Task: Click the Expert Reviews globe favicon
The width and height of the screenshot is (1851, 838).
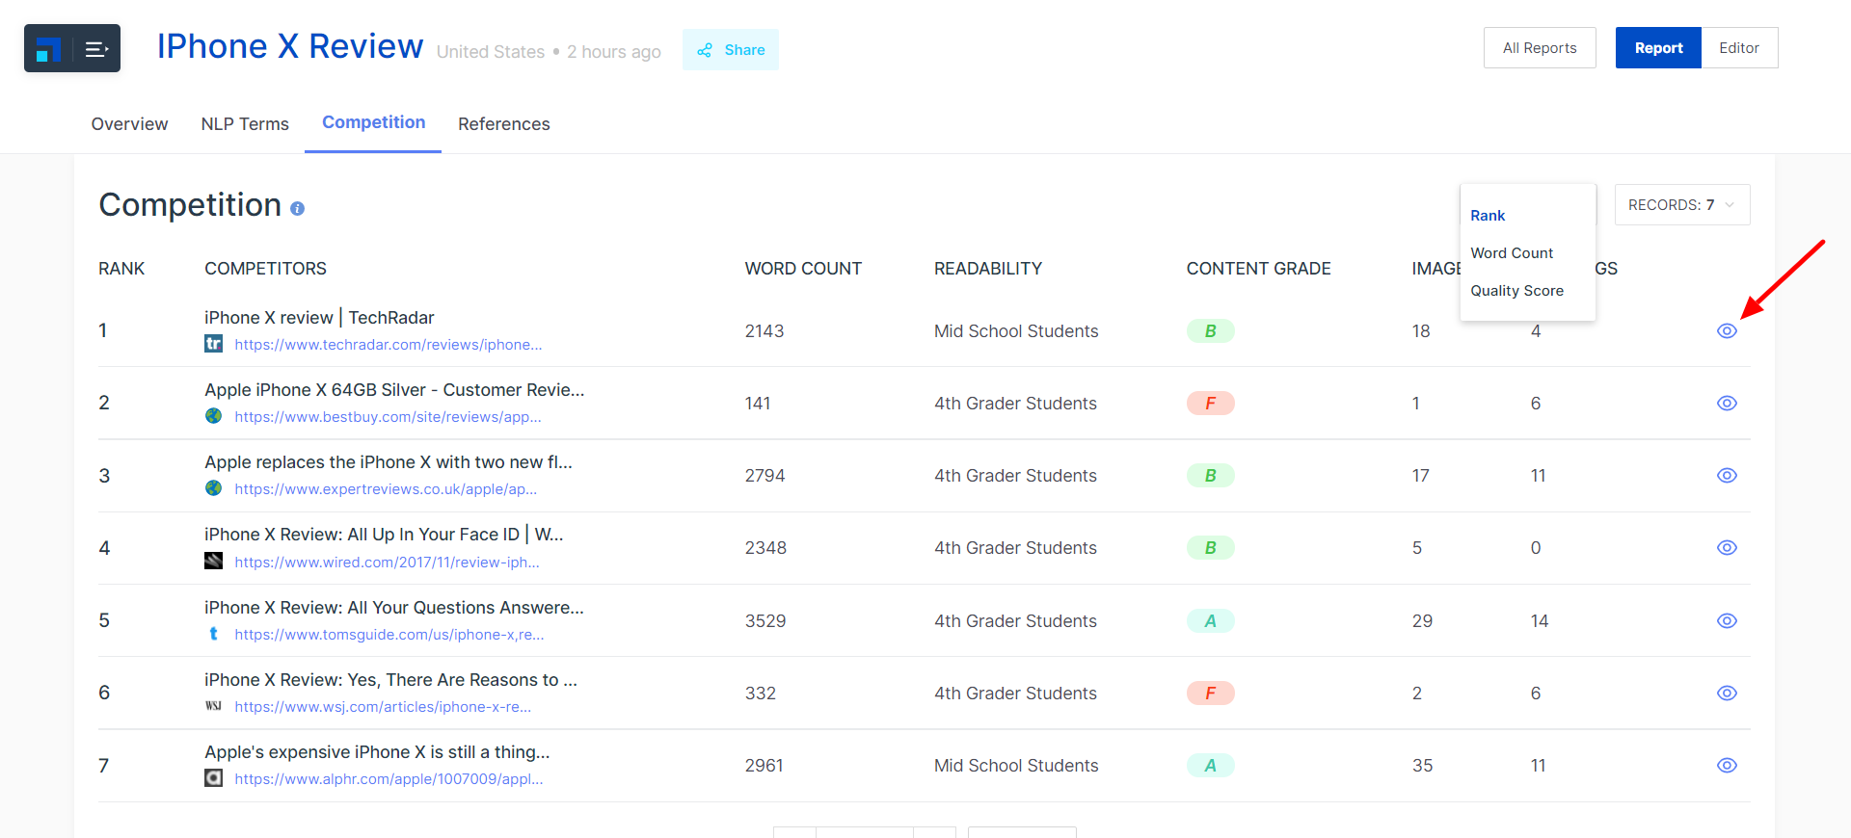Action: tap(213, 488)
